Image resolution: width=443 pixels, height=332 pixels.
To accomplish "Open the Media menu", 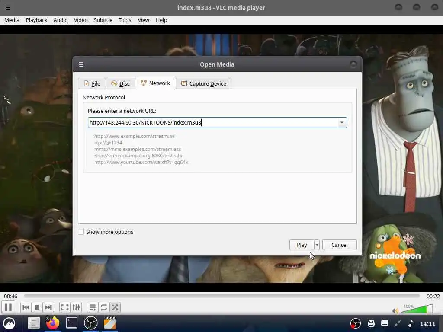I will point(12,20).
